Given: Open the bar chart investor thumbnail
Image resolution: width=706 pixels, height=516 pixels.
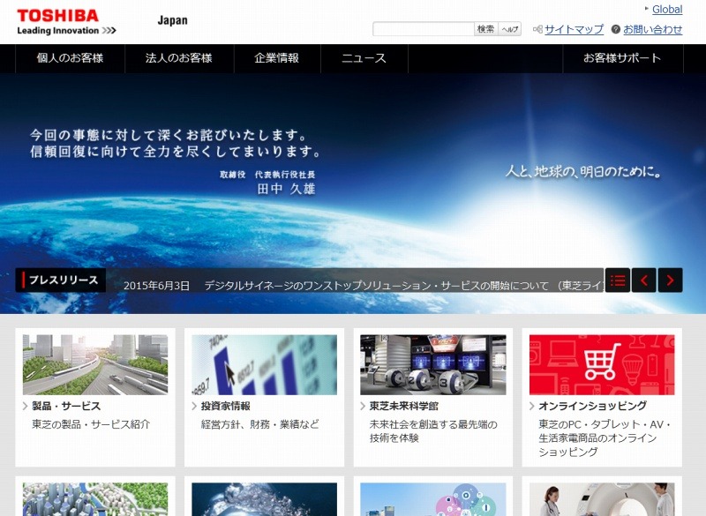Looking at the screenshot, I should (264, 365).
